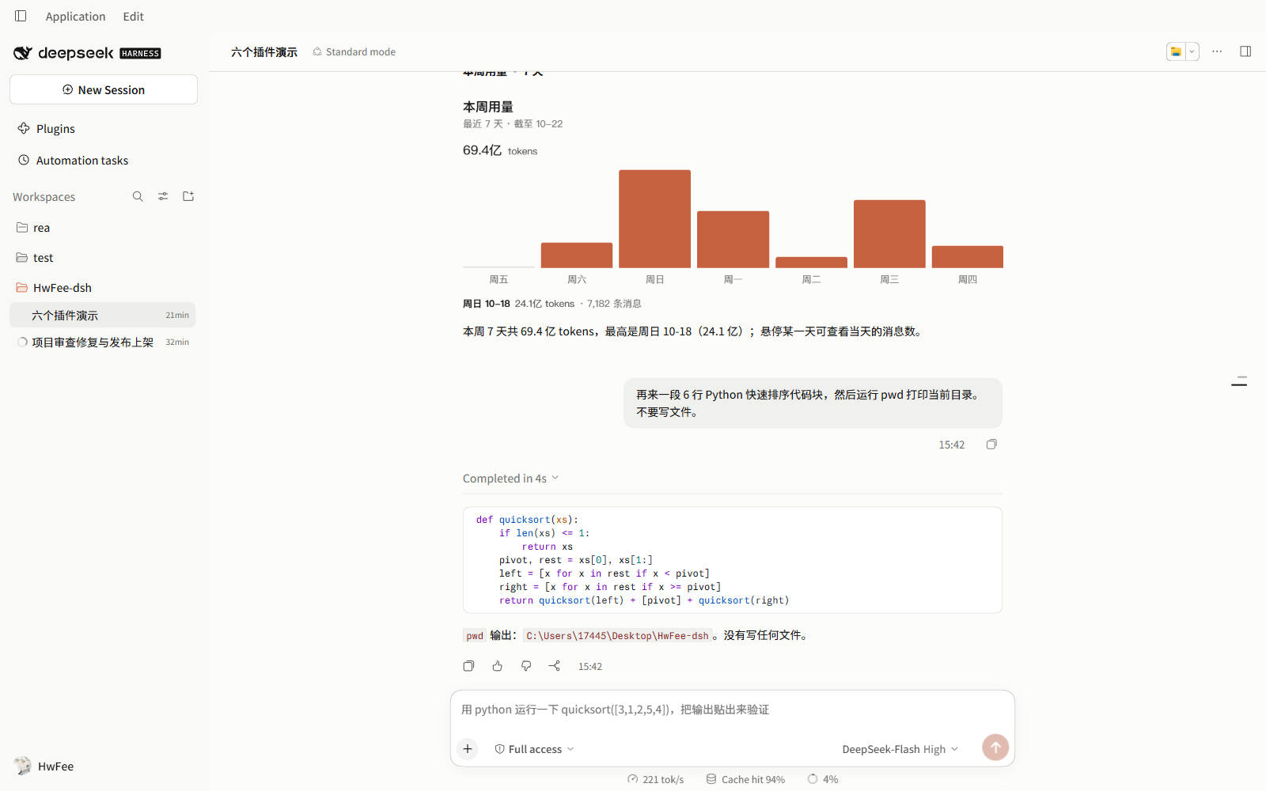
Task: Copy the user message at 15:42
Action: pyautogui.click(x=991, y=445)
